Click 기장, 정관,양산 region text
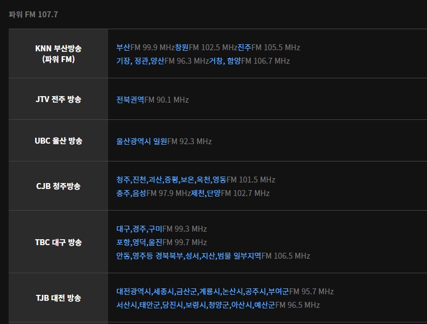 click(x=140, y=61)
